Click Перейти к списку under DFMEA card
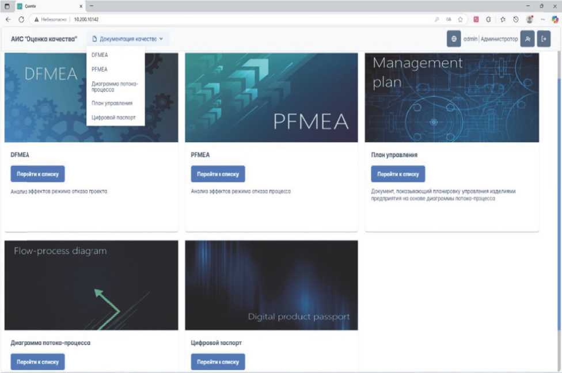Image resolution: width=562 pixels, height=373 pixels. tap(37, 174)
